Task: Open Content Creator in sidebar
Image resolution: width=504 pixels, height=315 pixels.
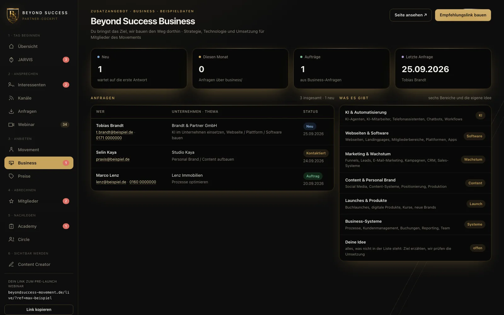Action: (39, 264)
